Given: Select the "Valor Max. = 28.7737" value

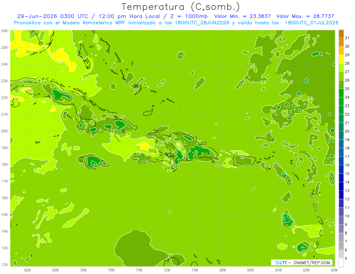Looking at the screenshot, I should pyautogui.click(x=305, y=16).
